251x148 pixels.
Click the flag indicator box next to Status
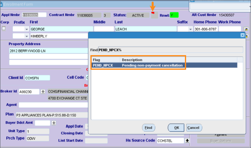click(x=154, y=15)
